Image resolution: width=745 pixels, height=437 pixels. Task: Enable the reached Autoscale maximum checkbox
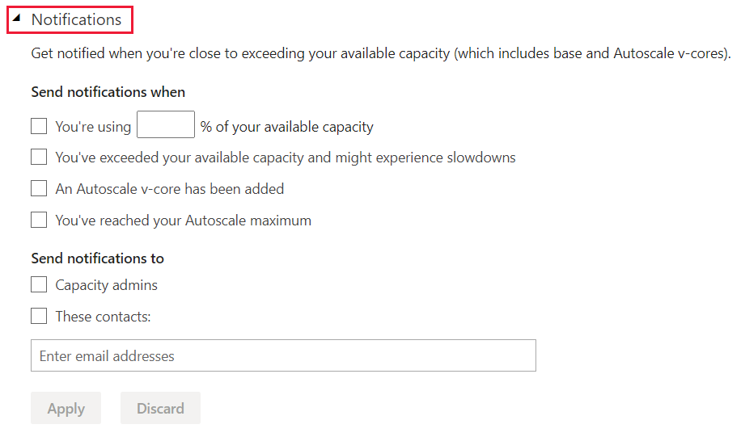(x=39, y=220)
